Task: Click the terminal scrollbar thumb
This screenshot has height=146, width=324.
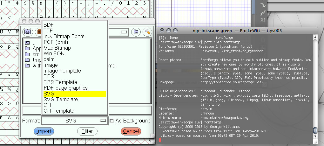Action: 315,130
